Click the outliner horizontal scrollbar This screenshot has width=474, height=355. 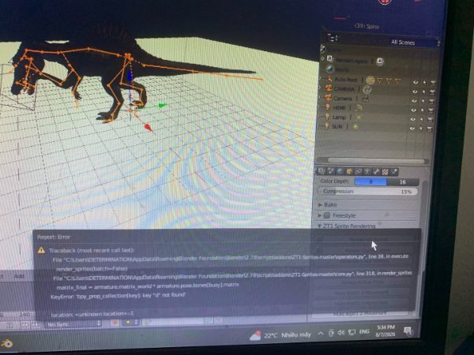pyautogui.click(x=375, y=161)
